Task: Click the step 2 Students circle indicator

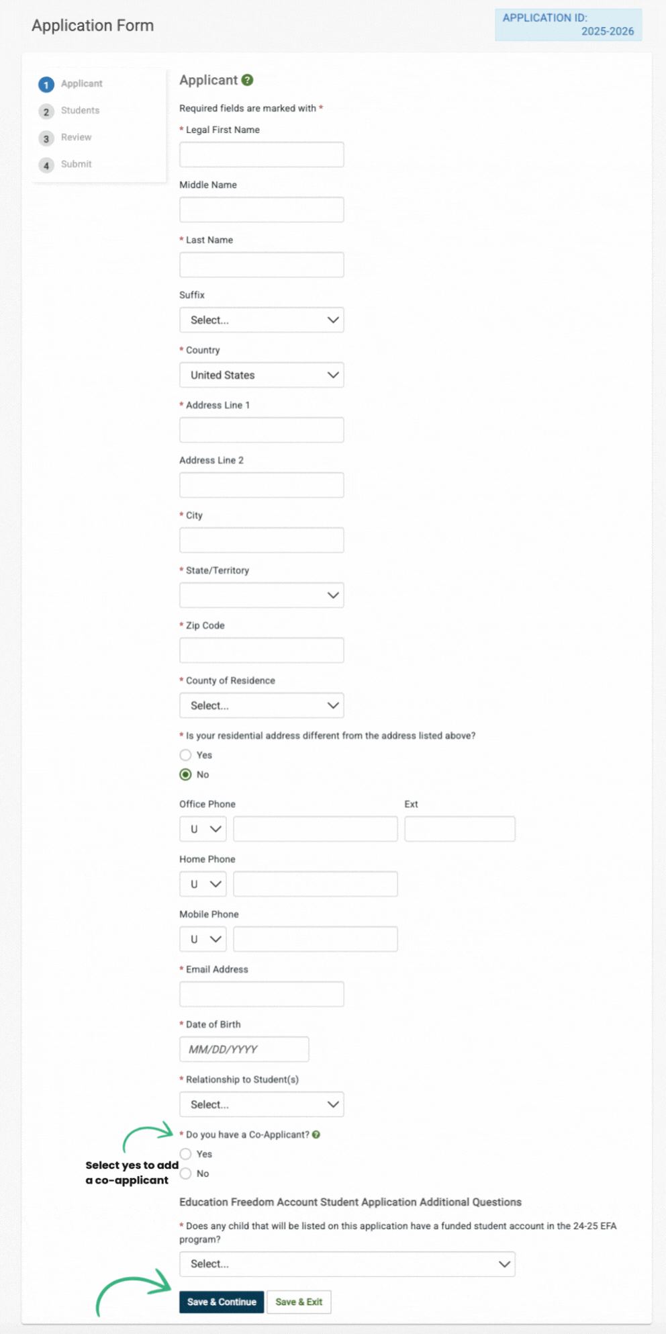Action: (46, 112)
